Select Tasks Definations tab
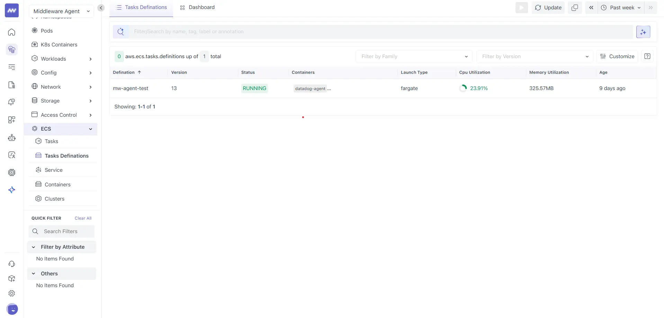This screenshot has height=318, width=664. tap(145, 7)
